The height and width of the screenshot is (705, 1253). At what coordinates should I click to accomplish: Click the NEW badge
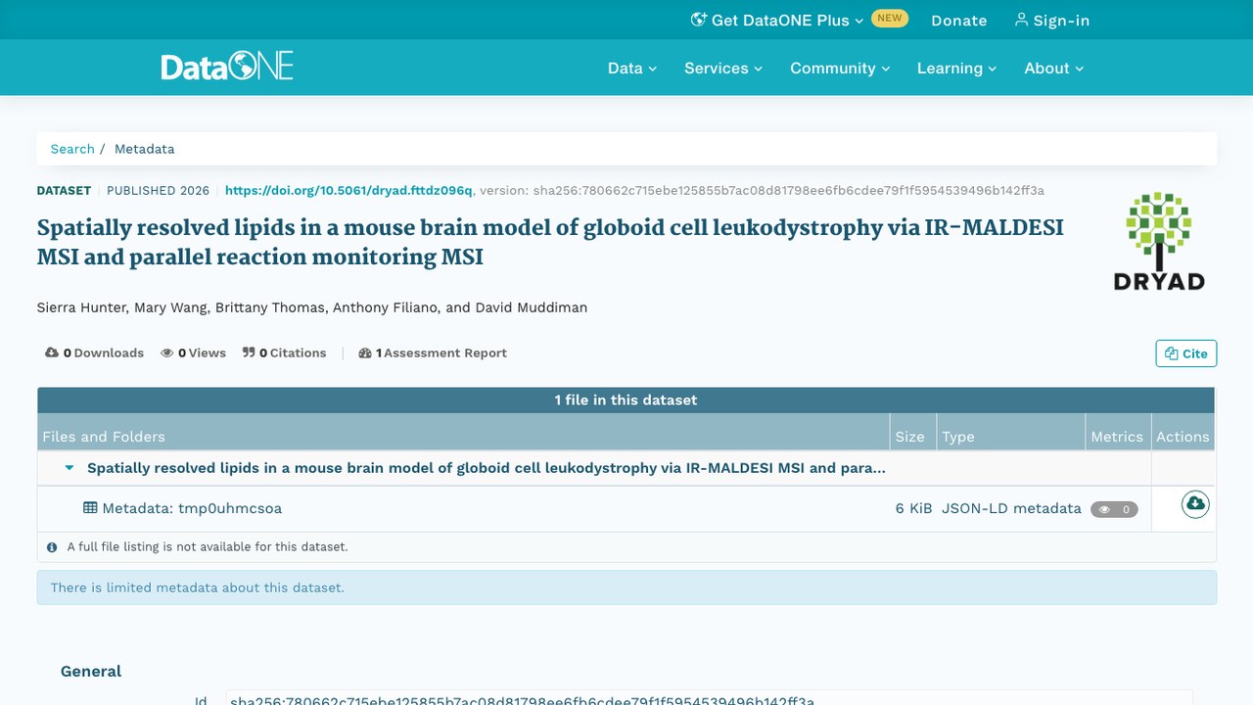click(890, 18)
